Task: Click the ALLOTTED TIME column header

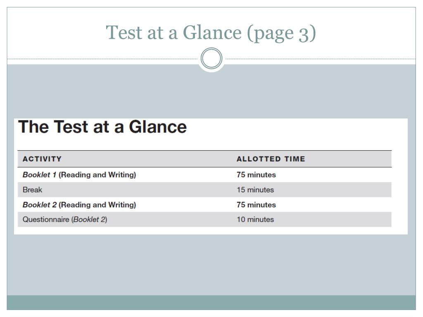Action: (x=271, y=159)
